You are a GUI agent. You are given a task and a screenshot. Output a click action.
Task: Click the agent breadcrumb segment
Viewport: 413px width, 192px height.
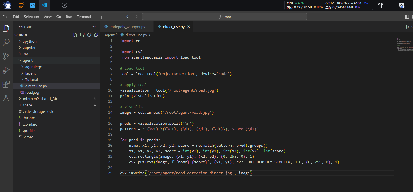tap(110, 35)
